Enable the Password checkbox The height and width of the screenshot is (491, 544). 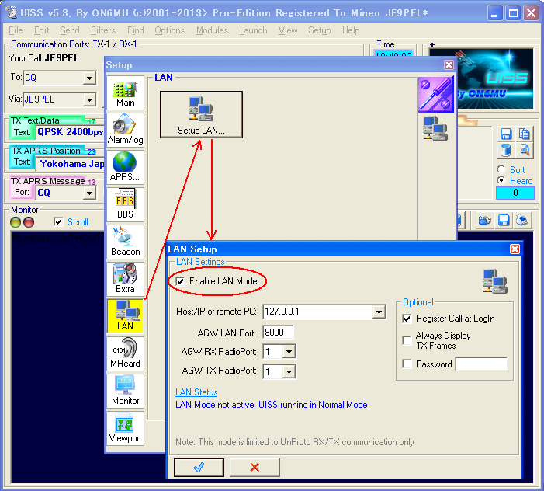pyautogui.click(x=407, y=364)
